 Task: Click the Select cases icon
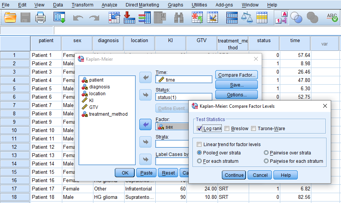(x=262, y=17)
